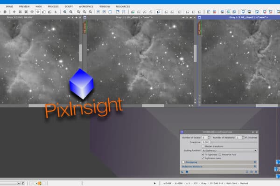Click the Apply square in HDR dialog
This screenshot has width=280, height=186.
pos(187,172)
